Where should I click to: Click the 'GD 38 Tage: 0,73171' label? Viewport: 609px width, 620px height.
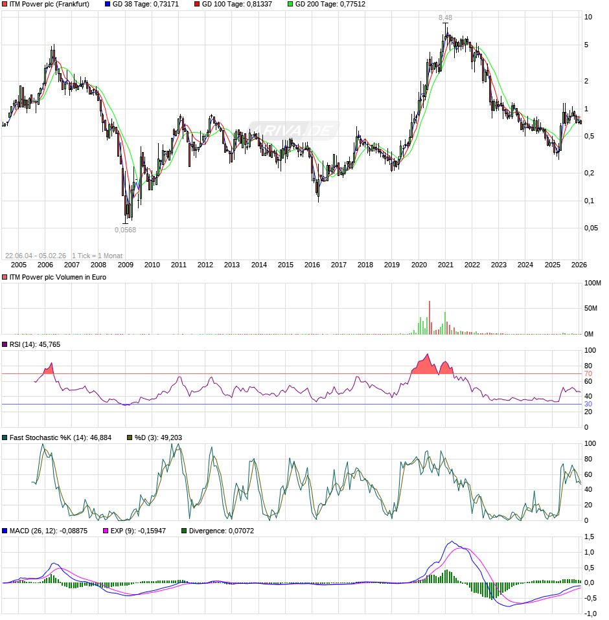point(146,5)
